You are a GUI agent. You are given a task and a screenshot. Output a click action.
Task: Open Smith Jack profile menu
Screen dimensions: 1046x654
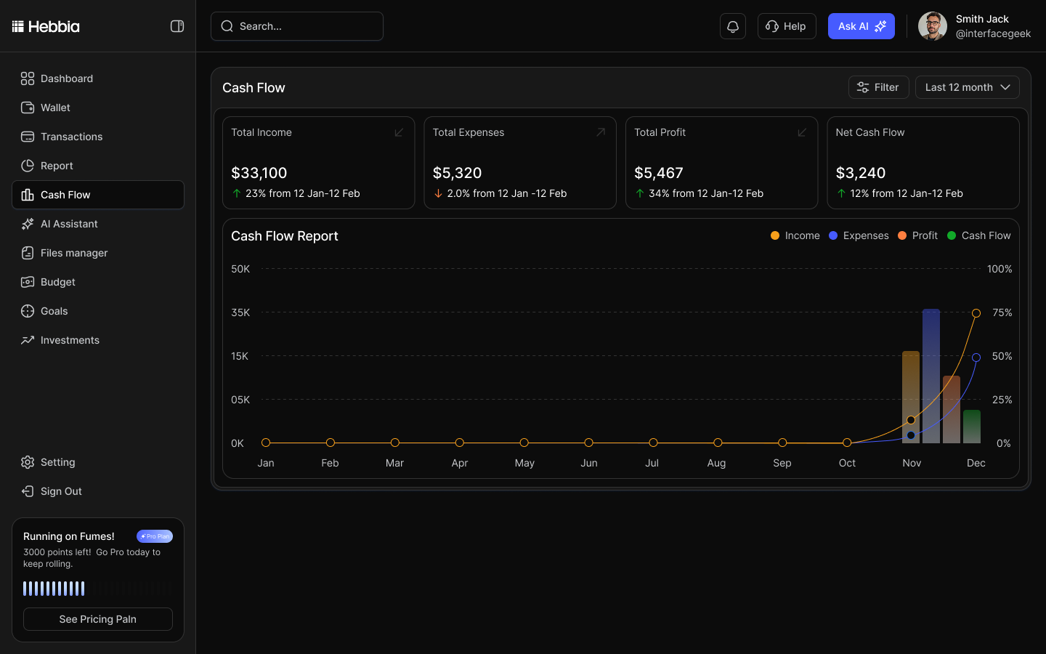[974, 26]
